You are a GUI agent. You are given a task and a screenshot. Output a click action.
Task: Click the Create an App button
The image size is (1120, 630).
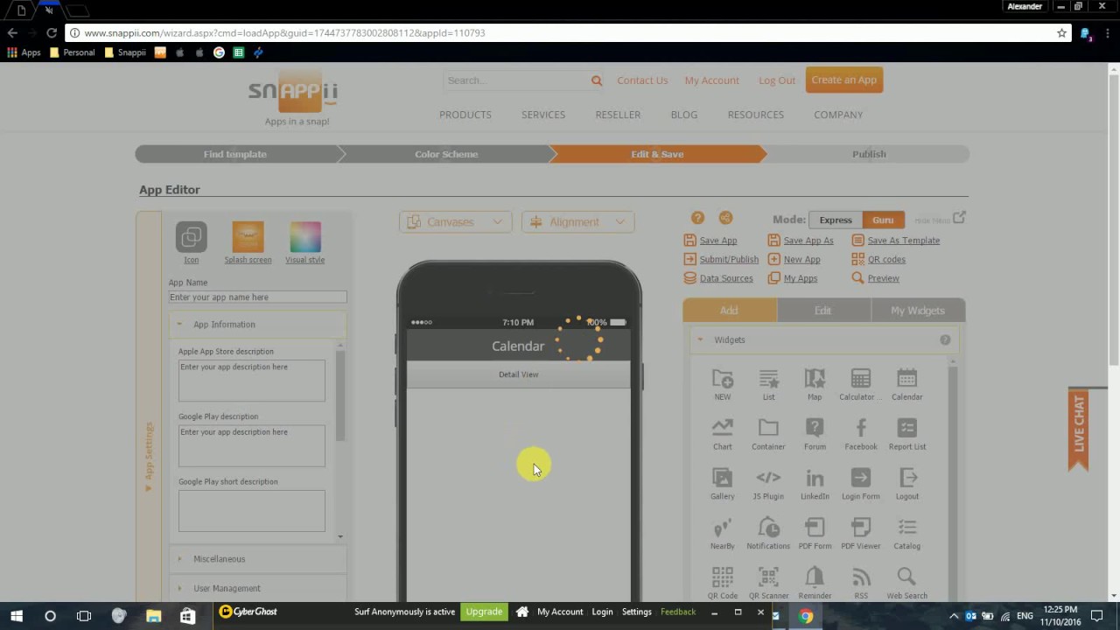(x=843, y=80)
